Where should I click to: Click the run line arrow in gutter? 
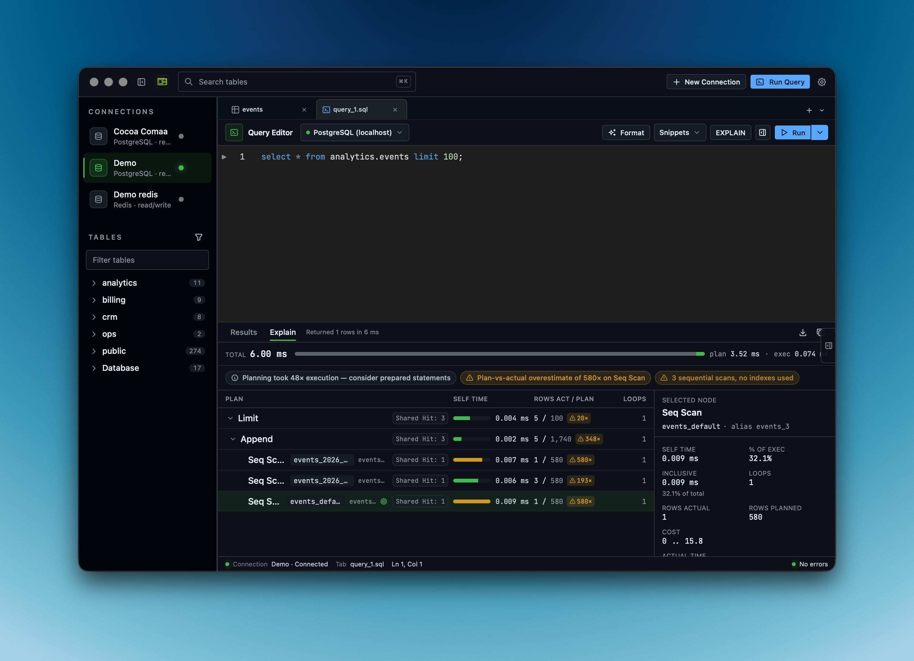click(x=224, y=157)
